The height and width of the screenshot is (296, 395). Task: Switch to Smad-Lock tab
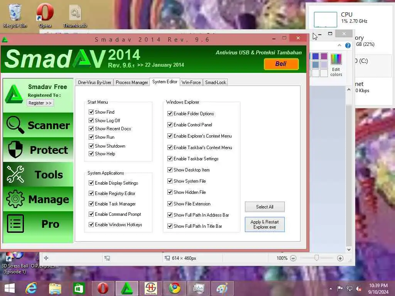(x=216, y=82)
